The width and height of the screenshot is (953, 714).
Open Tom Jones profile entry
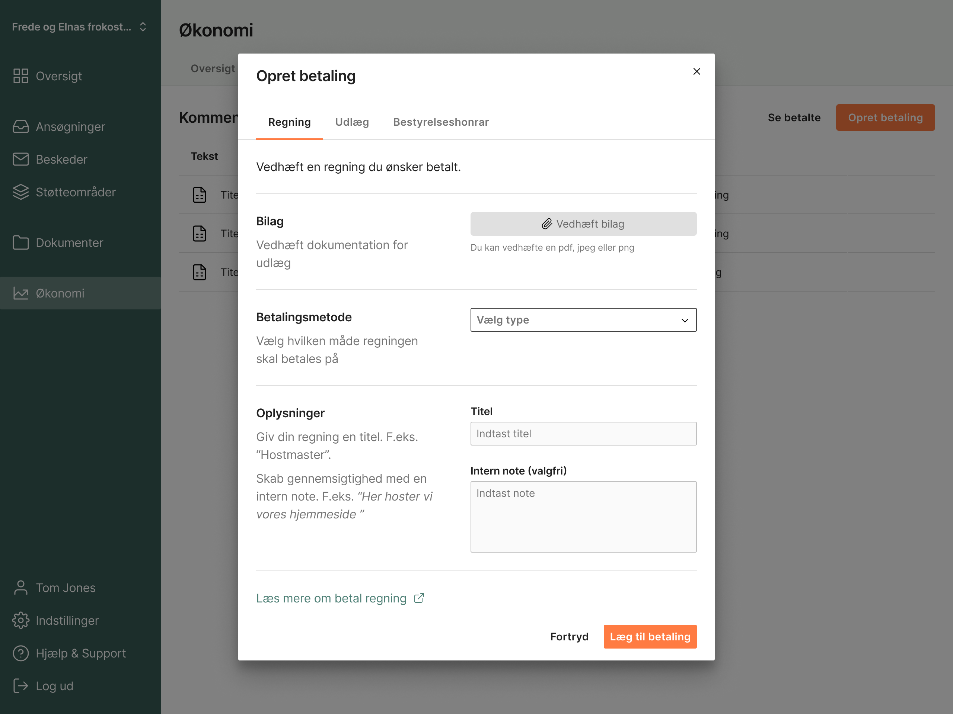tap(65, 588)
